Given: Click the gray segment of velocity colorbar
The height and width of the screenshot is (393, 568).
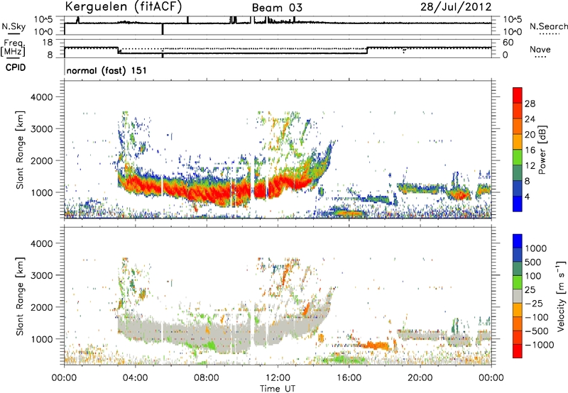Looking at the screenshot, I should (x=518, y=296).
